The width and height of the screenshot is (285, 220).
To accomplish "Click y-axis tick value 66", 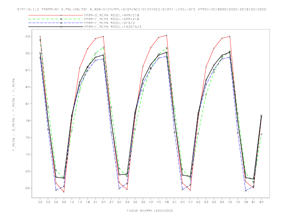I will [28, 188].
